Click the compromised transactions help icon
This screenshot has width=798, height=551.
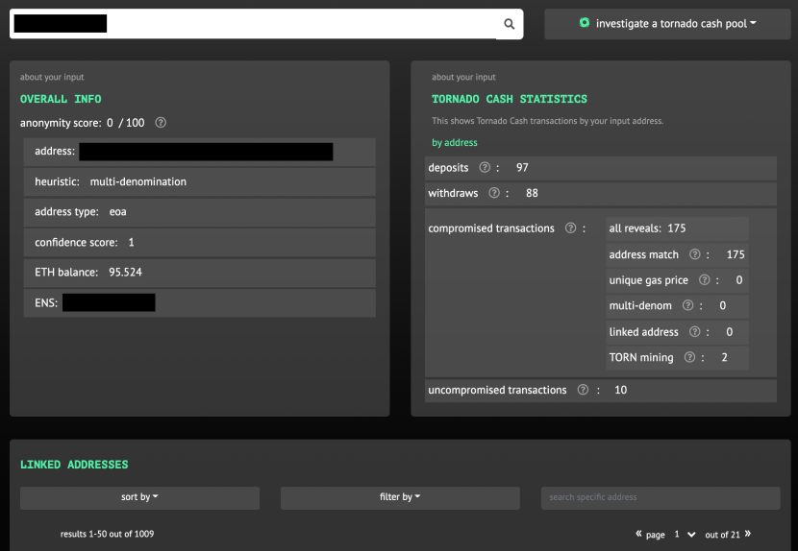click(x=570, y=228)
